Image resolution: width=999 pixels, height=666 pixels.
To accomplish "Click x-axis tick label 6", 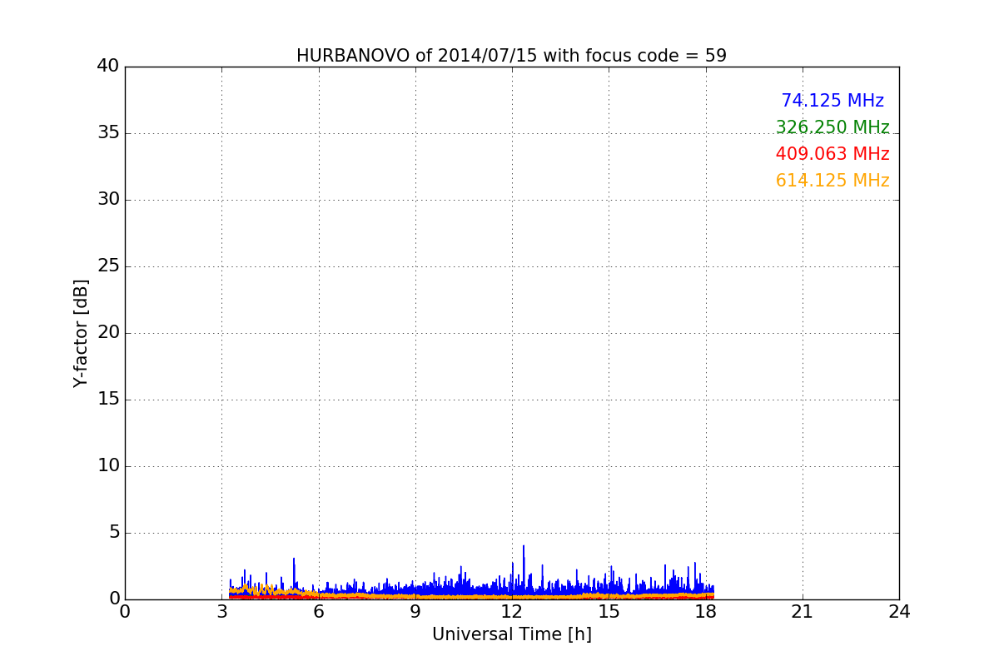I will coord(319,612).
